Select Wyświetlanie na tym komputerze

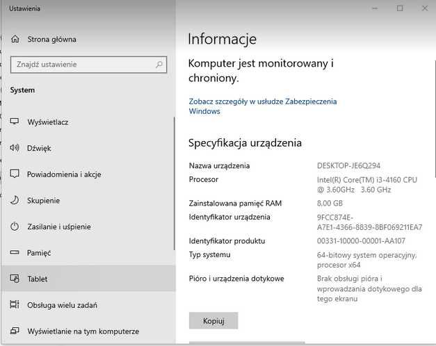coord(88,331)
